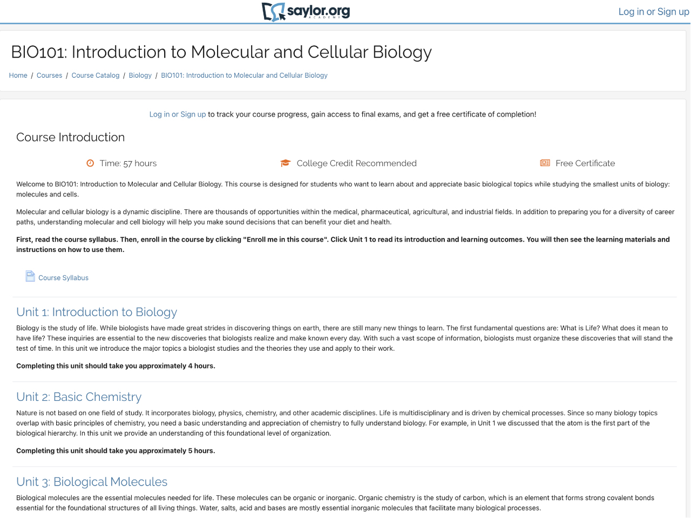
Task: Click 'Completing this unit... approximately 4 hours'
Action: click(x=116, y=366)
